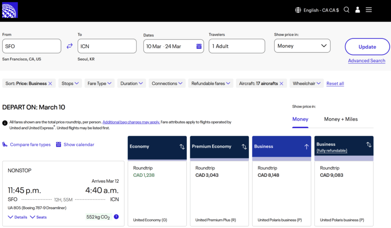Click the 4:40 a.m. arrival time
Screen dimensions: 391x228
[x=102, y=190]
